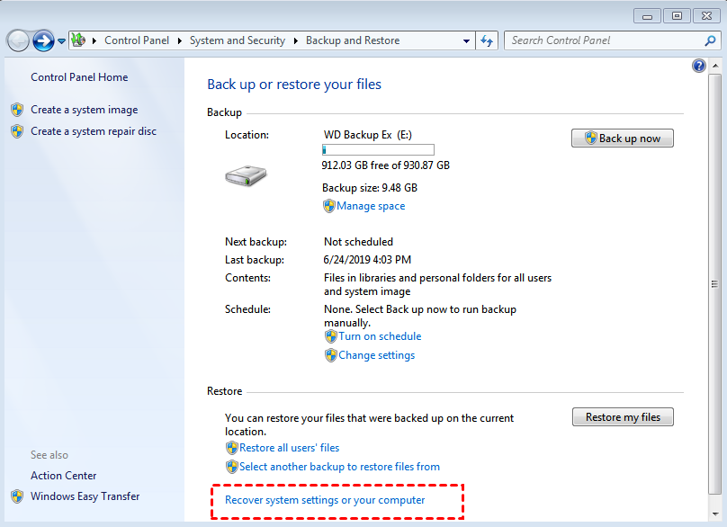
Task: Click the Refresh button
Action: click(x=487, y=40)
